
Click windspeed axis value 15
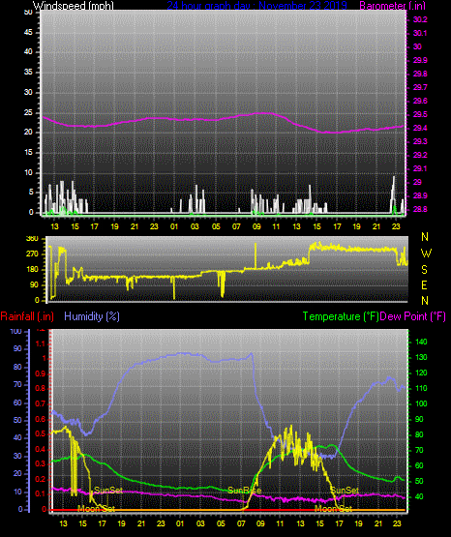(x=28, y=153)
